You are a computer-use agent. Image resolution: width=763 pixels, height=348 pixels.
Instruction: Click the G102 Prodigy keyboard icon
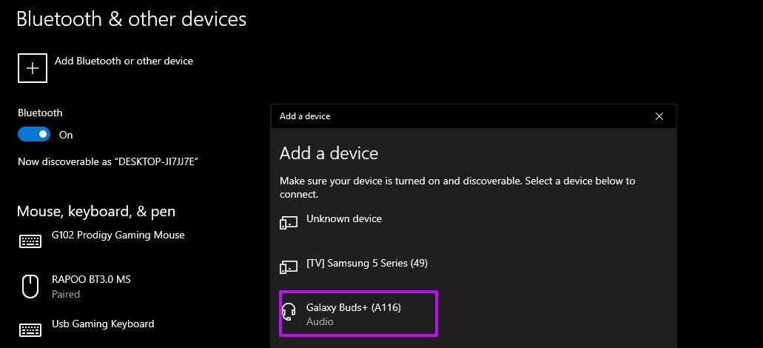click(x=30, y=241)
